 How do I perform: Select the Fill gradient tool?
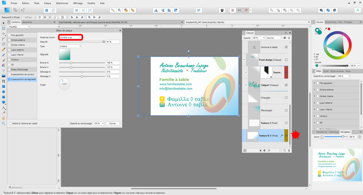click(x=4, y=65)
